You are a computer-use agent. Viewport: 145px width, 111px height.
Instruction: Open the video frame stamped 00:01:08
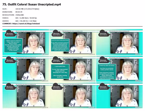[x=119, y=42]
